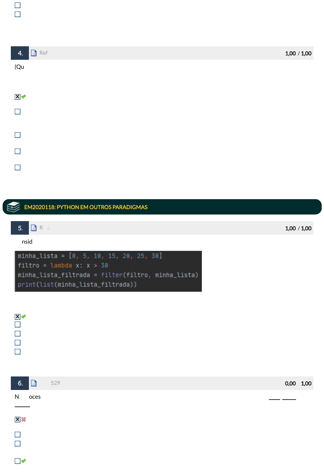Toggle the checked first answer box of question 4

(x=17, y=97)
